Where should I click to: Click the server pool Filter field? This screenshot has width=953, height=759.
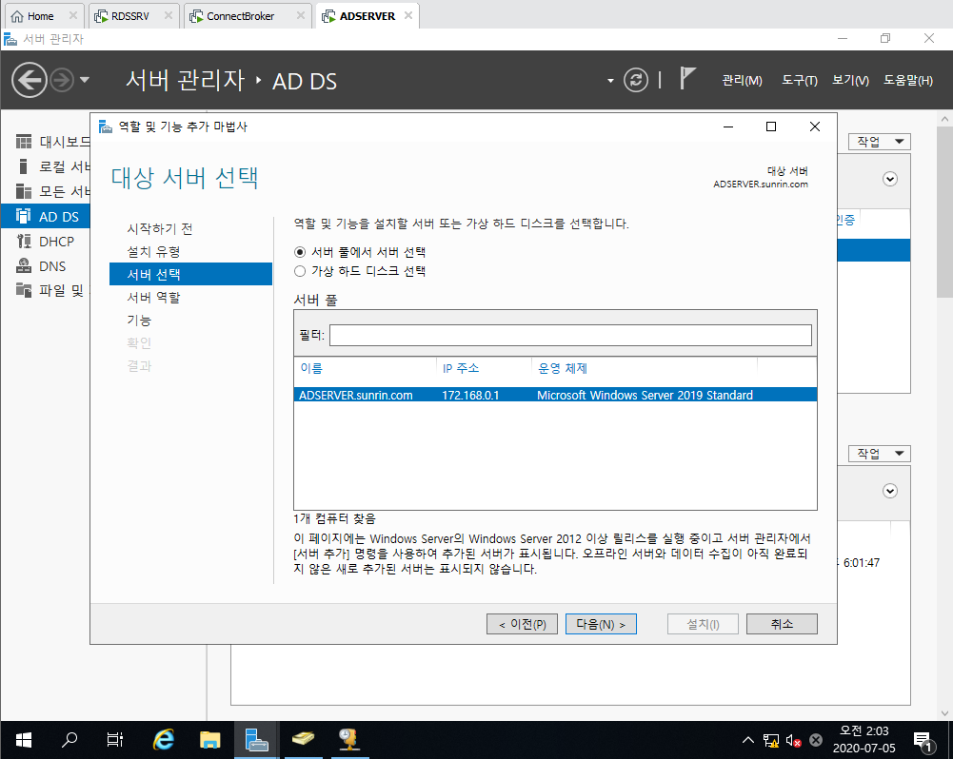click(x=570, y=335)
